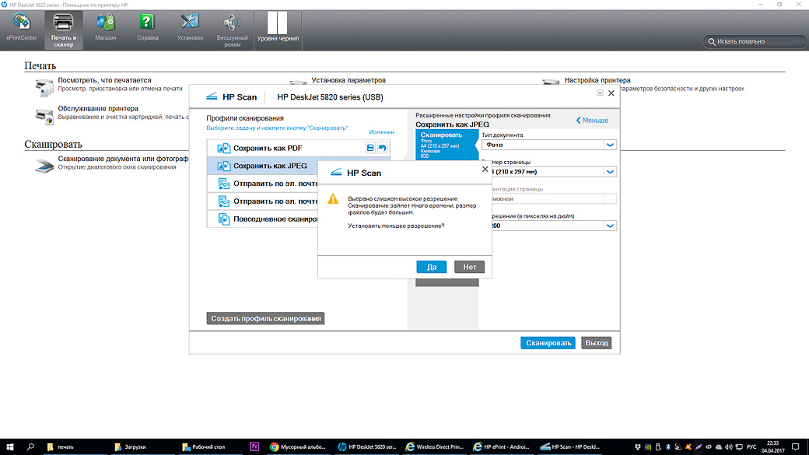The height and width of the screenshot is (455, 809).
Task: Click the magnifier icon in the search box
Action: point(712,42)
